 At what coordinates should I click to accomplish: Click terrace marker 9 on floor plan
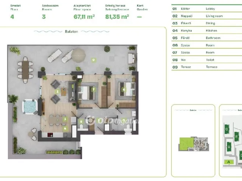(93, 60)
